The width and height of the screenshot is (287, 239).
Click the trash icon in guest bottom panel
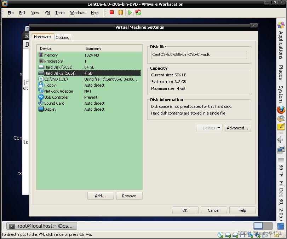pyautogui.click(x=281, y=226)
